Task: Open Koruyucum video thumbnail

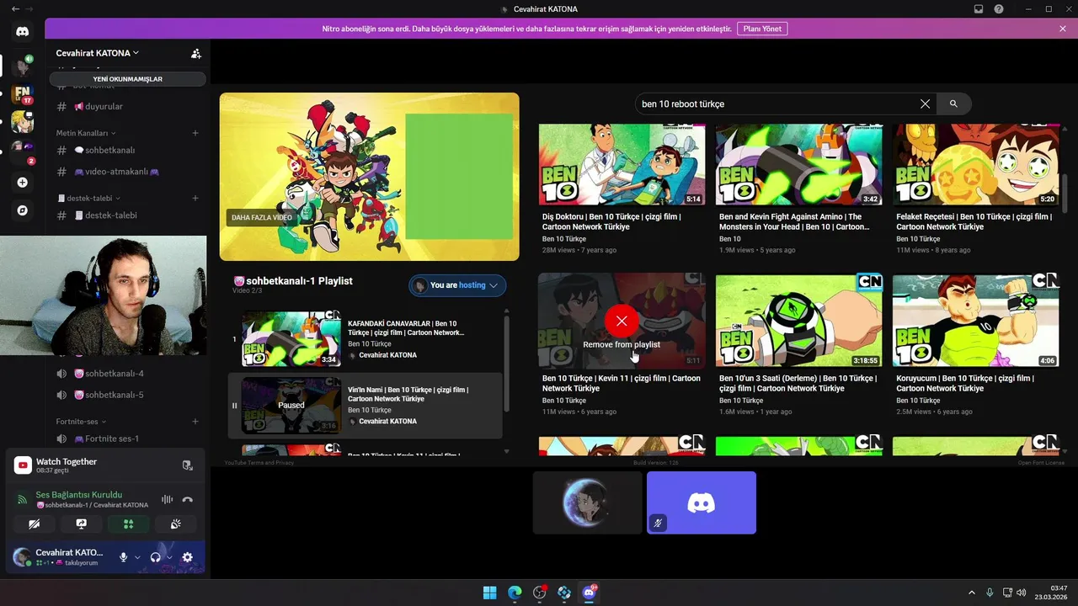Action: [975, 320]
